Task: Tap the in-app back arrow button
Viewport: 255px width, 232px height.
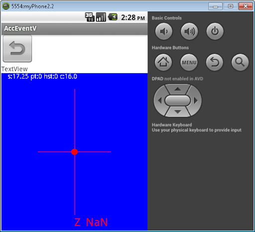Action: (x=17, y=49)
